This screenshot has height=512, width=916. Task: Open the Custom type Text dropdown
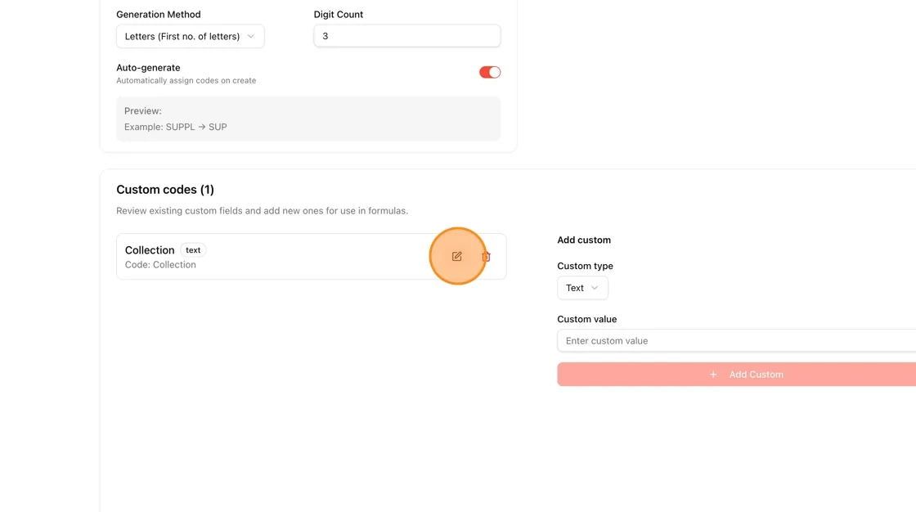pyautogui.click(x=582, y=288)
